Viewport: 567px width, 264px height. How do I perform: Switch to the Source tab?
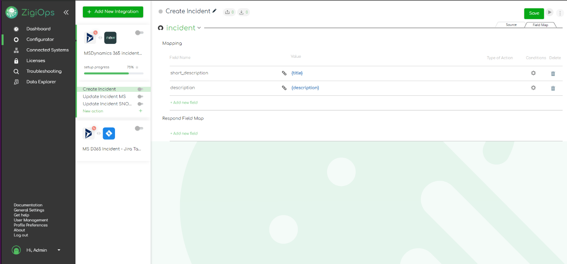pos(511,25)
